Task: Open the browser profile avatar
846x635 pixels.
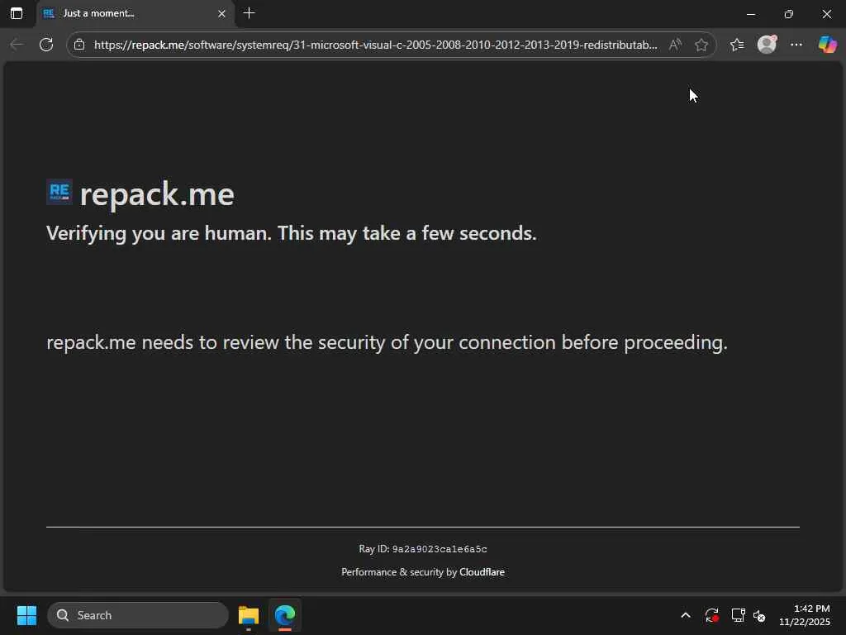Action: [x=767, y=45]
